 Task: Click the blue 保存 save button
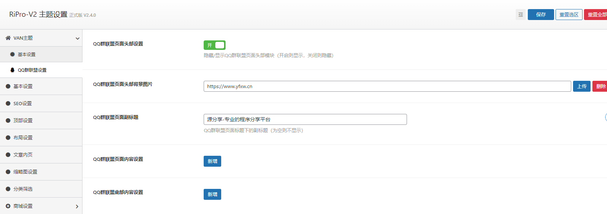[541, 15]
